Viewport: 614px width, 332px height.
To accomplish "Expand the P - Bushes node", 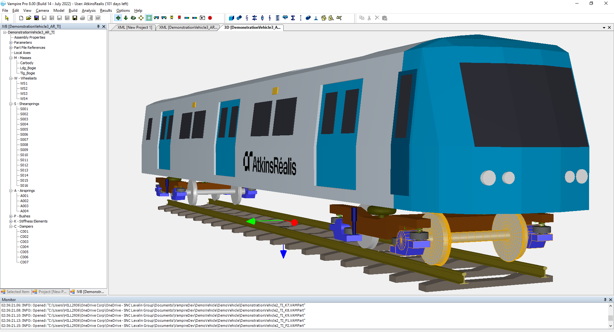I will coord(11,216).
